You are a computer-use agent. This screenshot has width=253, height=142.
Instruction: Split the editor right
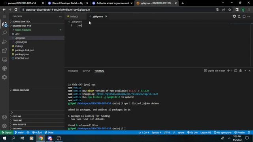(x=244, y=17)
